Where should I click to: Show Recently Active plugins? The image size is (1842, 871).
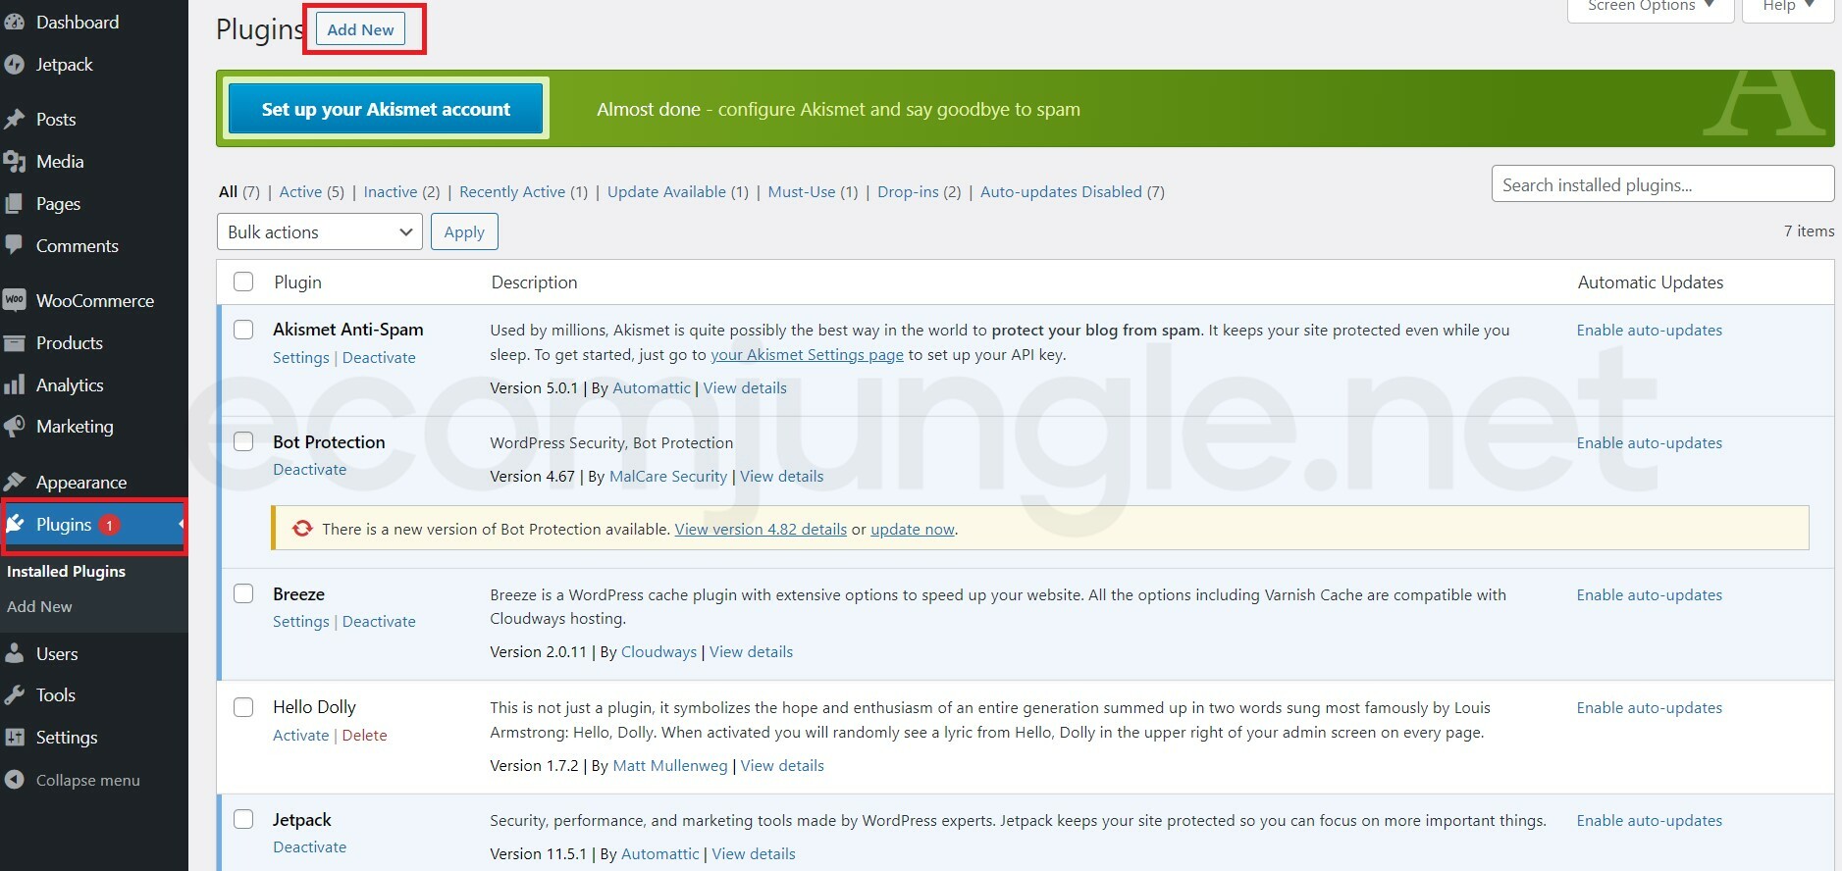(x=512, y=192)
